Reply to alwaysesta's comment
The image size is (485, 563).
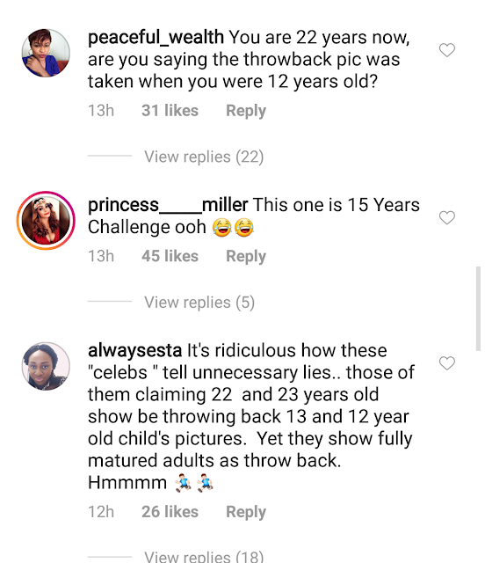246,512
